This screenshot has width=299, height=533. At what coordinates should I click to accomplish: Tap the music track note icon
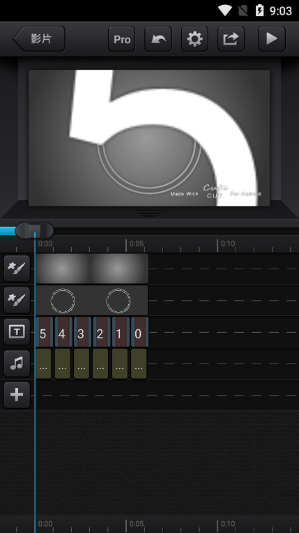(x=17, y=363)
